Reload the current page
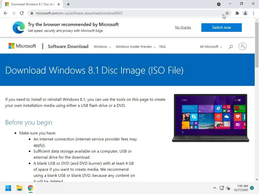The width and height of the screenshot is (259, 194). point(22,13)
